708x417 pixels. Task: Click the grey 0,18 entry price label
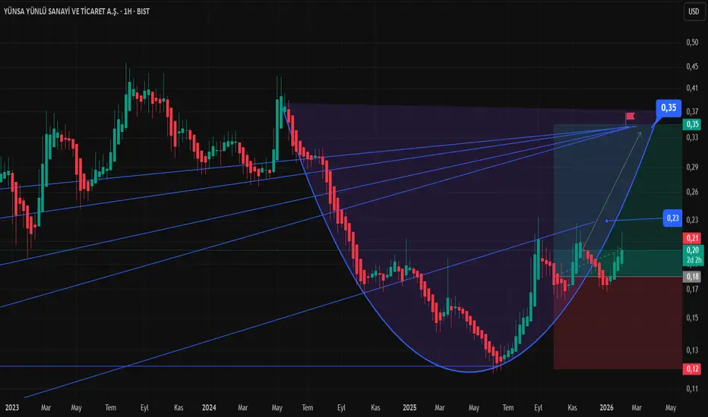pos(692,276)
